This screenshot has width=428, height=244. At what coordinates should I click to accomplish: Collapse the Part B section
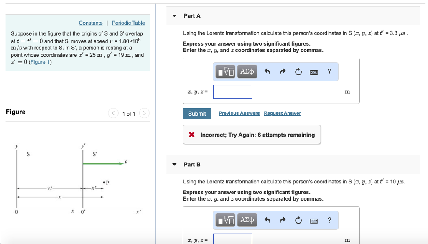tap(174, 164)
